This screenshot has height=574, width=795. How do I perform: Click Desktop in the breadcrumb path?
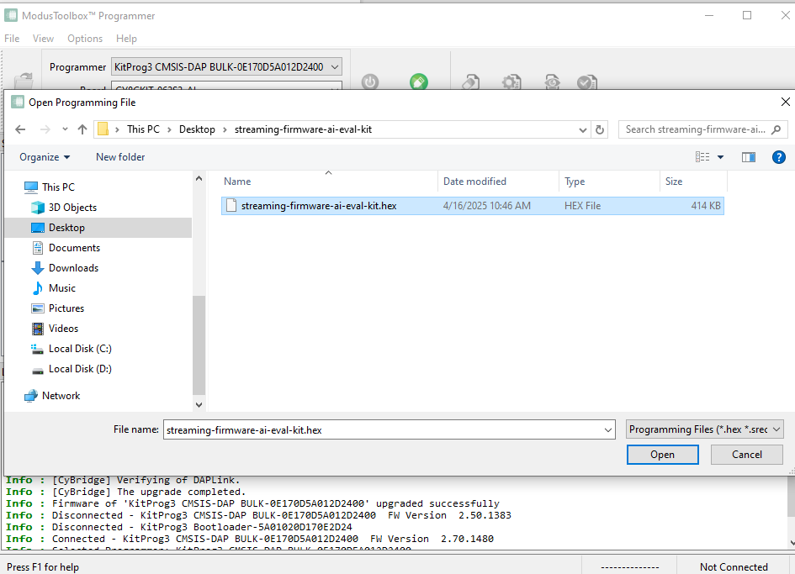197,129
